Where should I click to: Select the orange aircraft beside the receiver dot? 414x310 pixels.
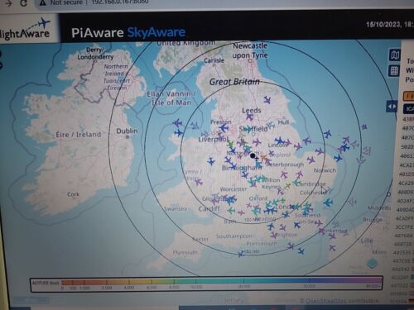pyautogui.click(x=263, y=158)
